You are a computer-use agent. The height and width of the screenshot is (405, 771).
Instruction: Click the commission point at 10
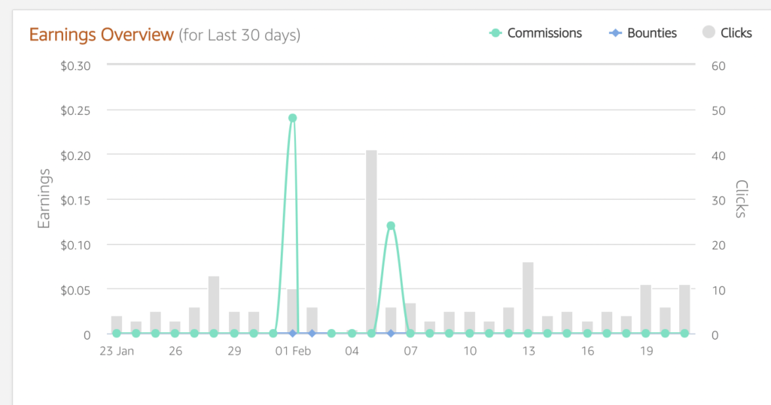[x=469, y=333]
